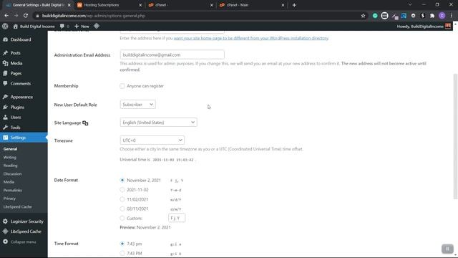458x258 pixels.
Task: Collapse the admin sidebar menu
Action: 19,242
